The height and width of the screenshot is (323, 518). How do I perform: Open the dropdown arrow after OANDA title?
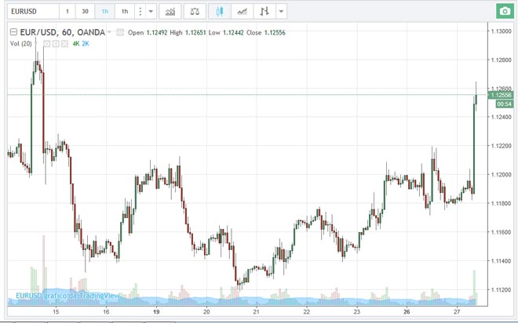(109, 33)
